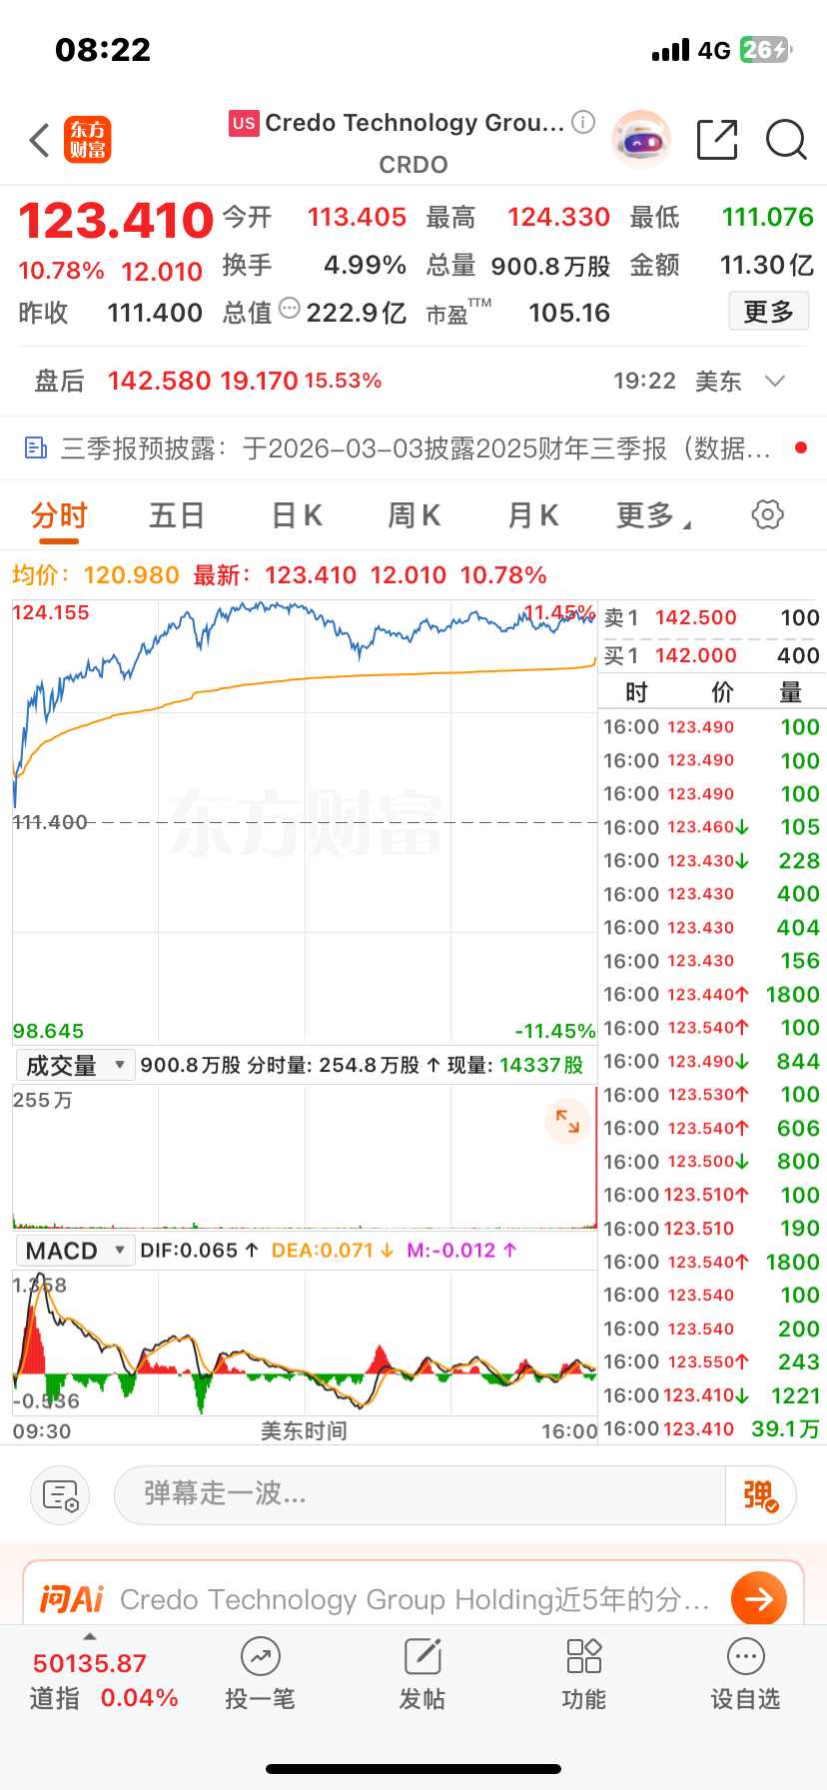
Task: Open 三季报预披露 announcement link
Action: 416,448
